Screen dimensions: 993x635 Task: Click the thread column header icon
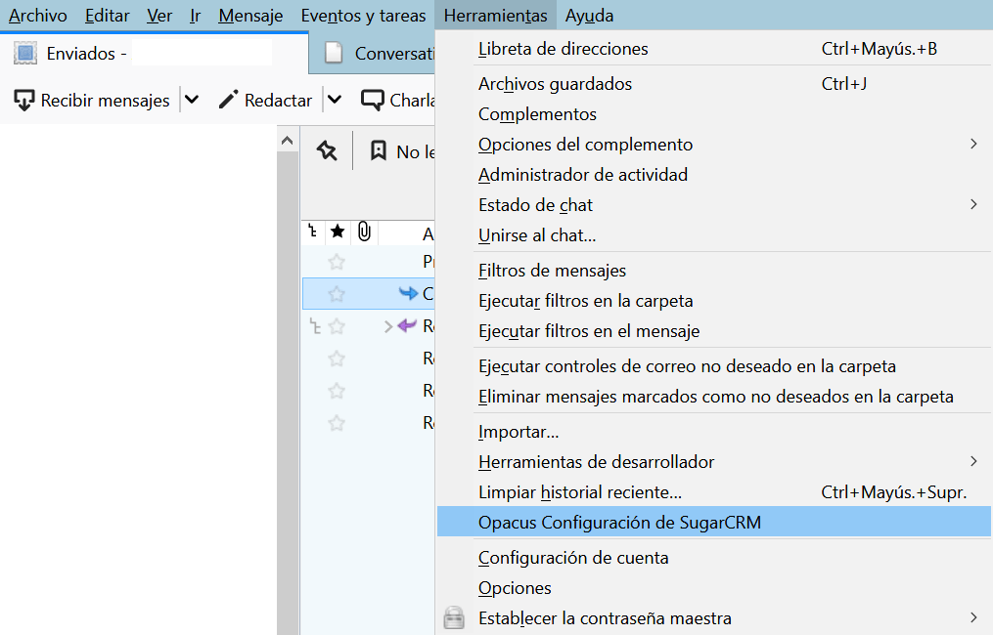313,233
